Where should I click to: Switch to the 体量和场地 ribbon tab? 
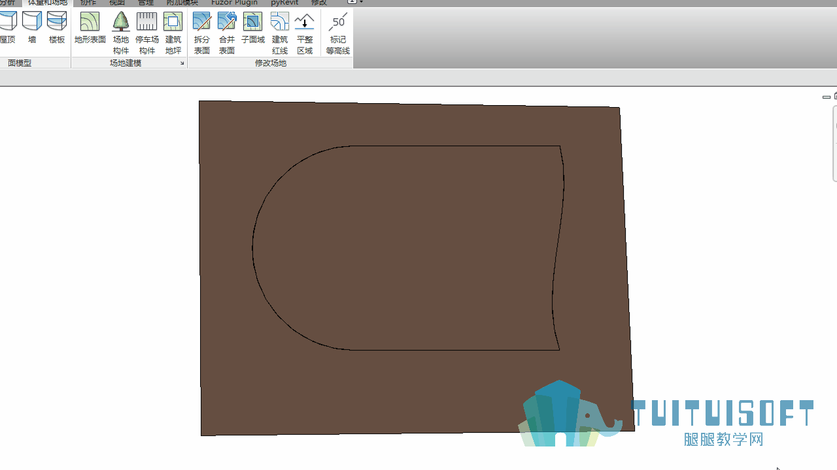[x=47, y=3]
